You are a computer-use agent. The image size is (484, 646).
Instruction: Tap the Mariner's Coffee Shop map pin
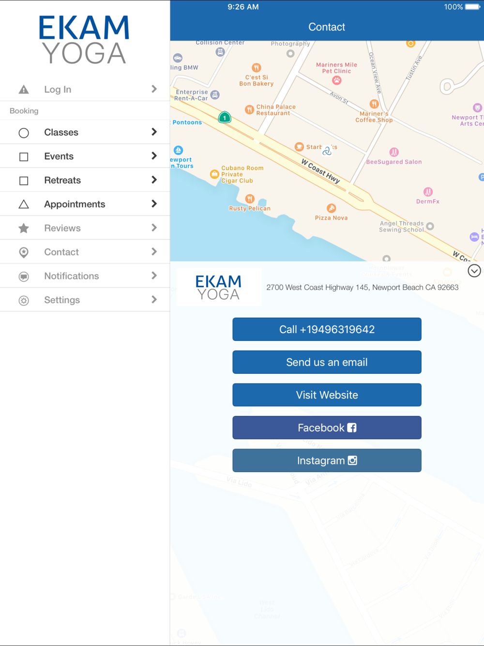(374, 104)
